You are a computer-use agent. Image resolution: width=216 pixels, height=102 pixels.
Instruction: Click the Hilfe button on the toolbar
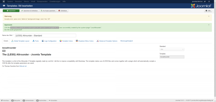click(x=208, y=11)
